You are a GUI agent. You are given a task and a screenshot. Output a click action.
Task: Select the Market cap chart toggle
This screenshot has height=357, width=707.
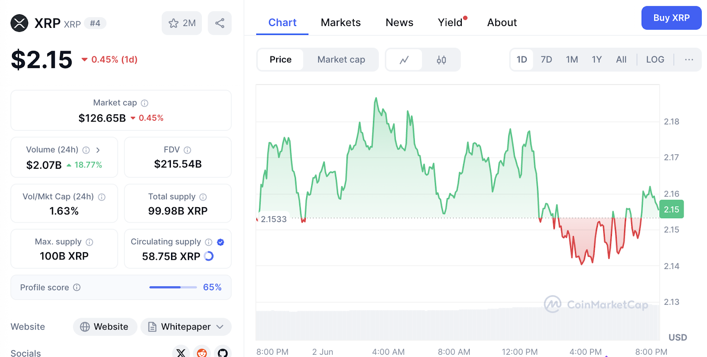click(341, 60)
